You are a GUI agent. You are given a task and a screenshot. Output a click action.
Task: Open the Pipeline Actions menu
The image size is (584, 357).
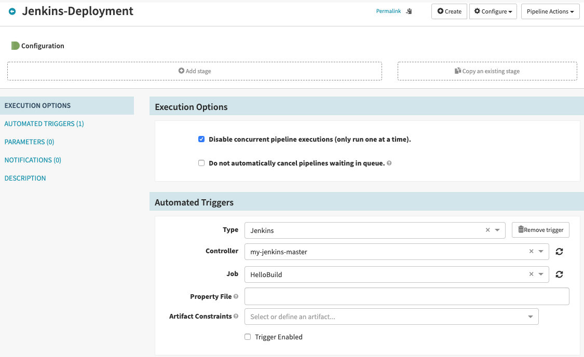click(x=550, y=11)
